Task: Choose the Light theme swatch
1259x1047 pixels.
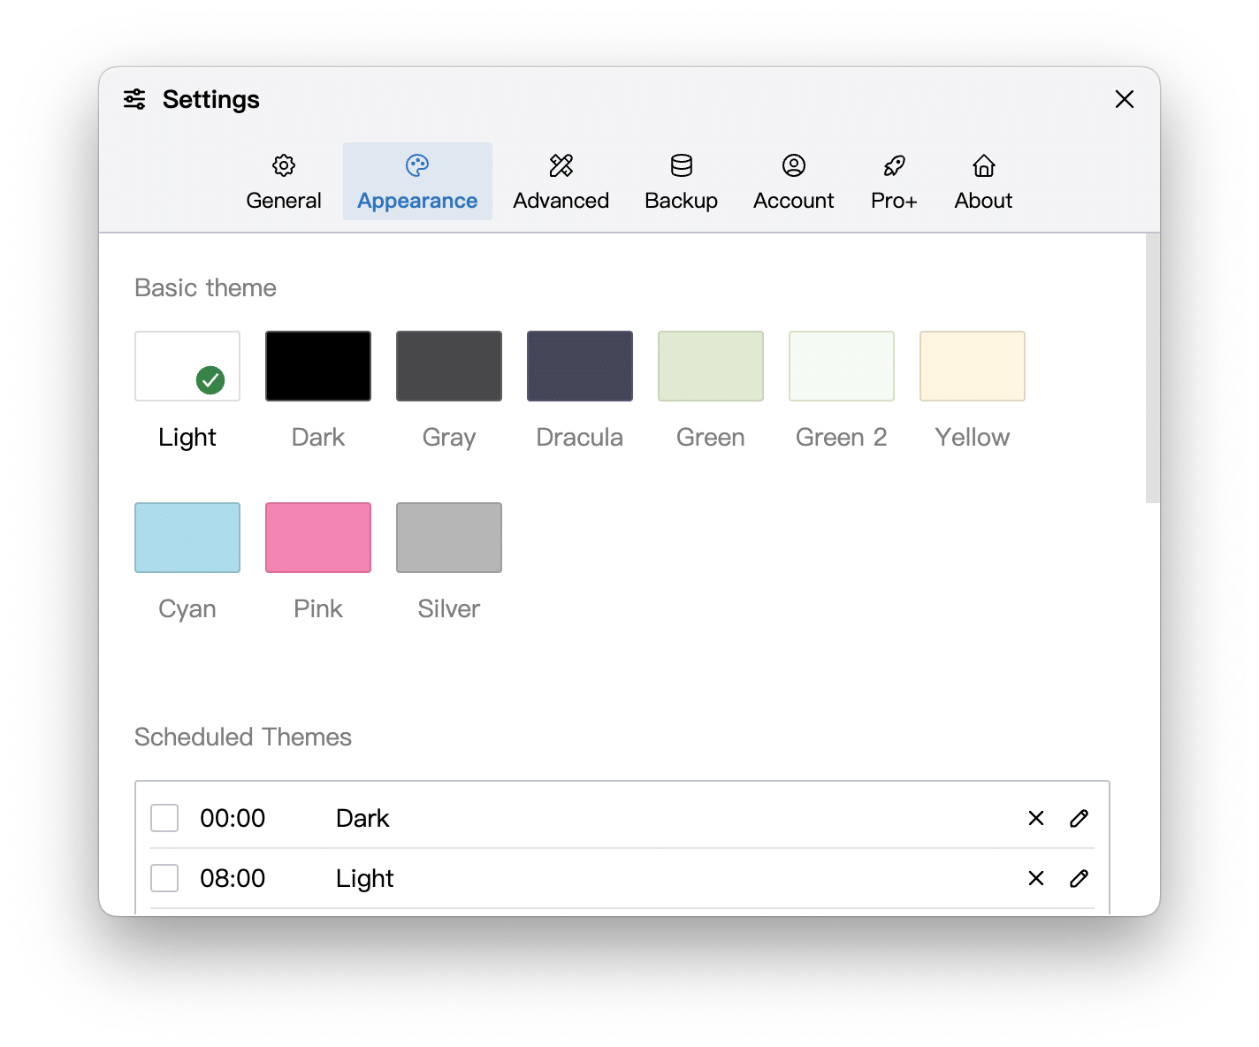Action: (187, 366)
